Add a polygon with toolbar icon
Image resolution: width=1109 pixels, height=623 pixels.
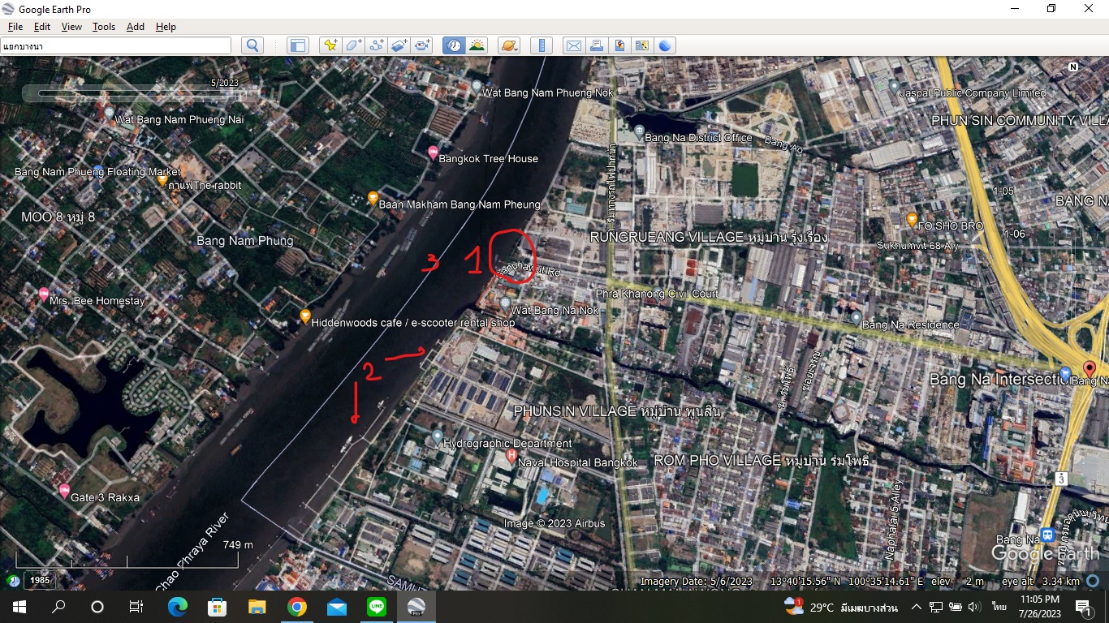pyautogui.click(x=353, y=46)
